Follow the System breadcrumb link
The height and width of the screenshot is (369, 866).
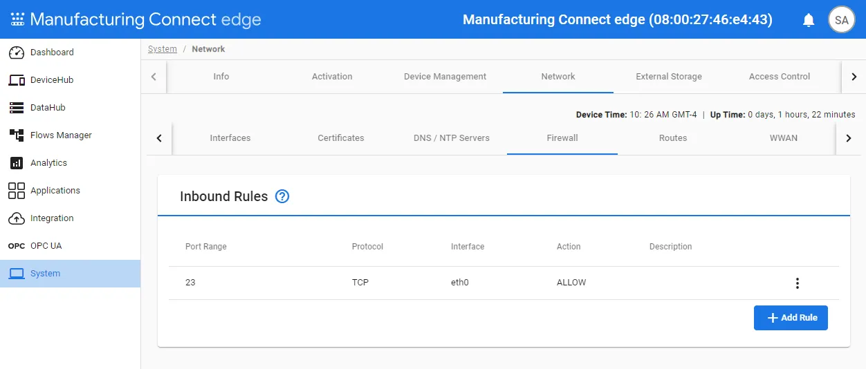tap(163, 49)
